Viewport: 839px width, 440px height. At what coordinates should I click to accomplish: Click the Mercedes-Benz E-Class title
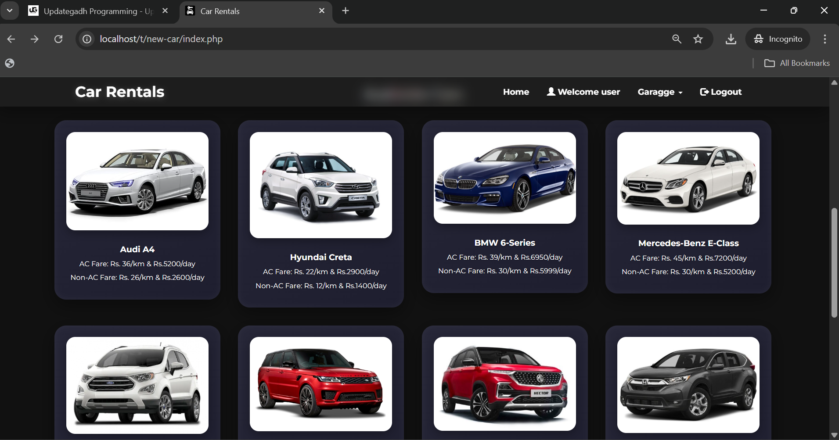pos(688,243)
